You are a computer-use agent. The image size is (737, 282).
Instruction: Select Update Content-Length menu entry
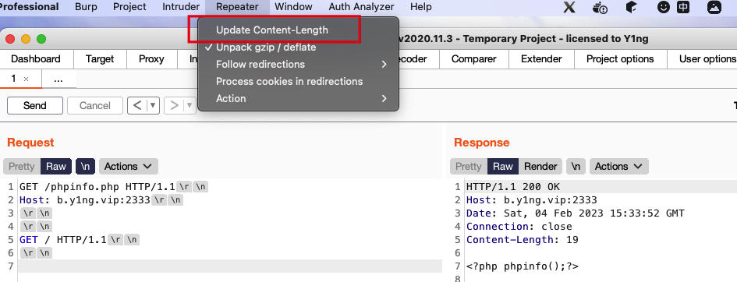[x=272, y=30]
